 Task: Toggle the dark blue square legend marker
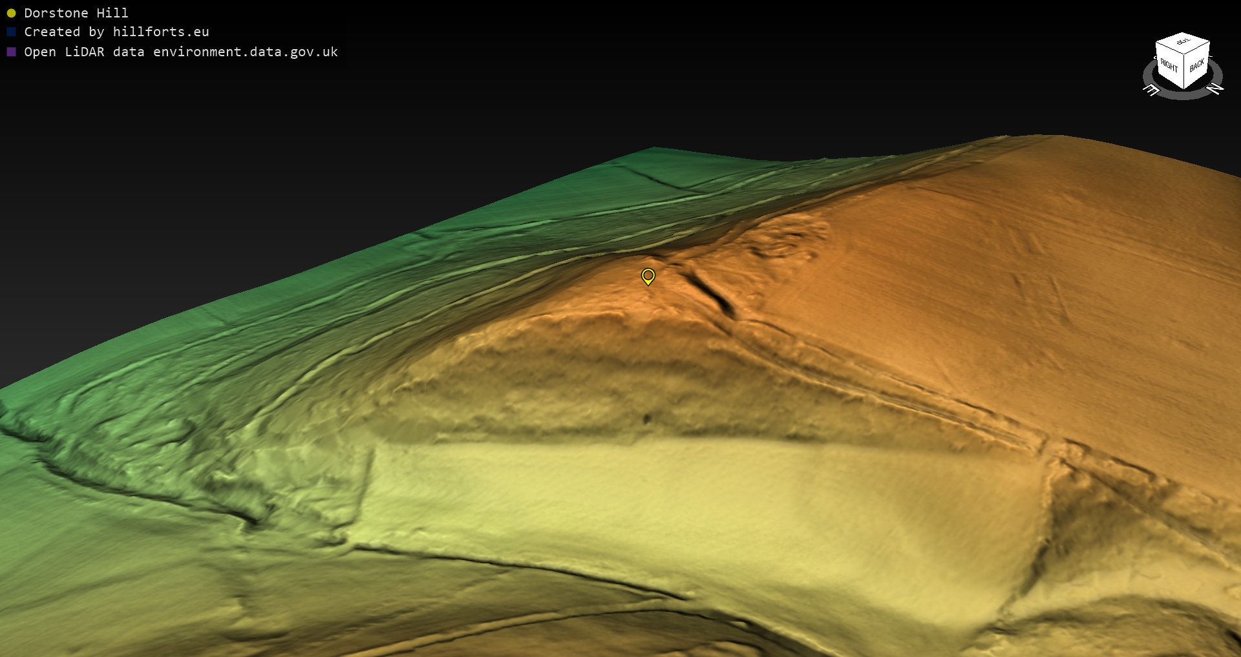click(x=11, y=32)
